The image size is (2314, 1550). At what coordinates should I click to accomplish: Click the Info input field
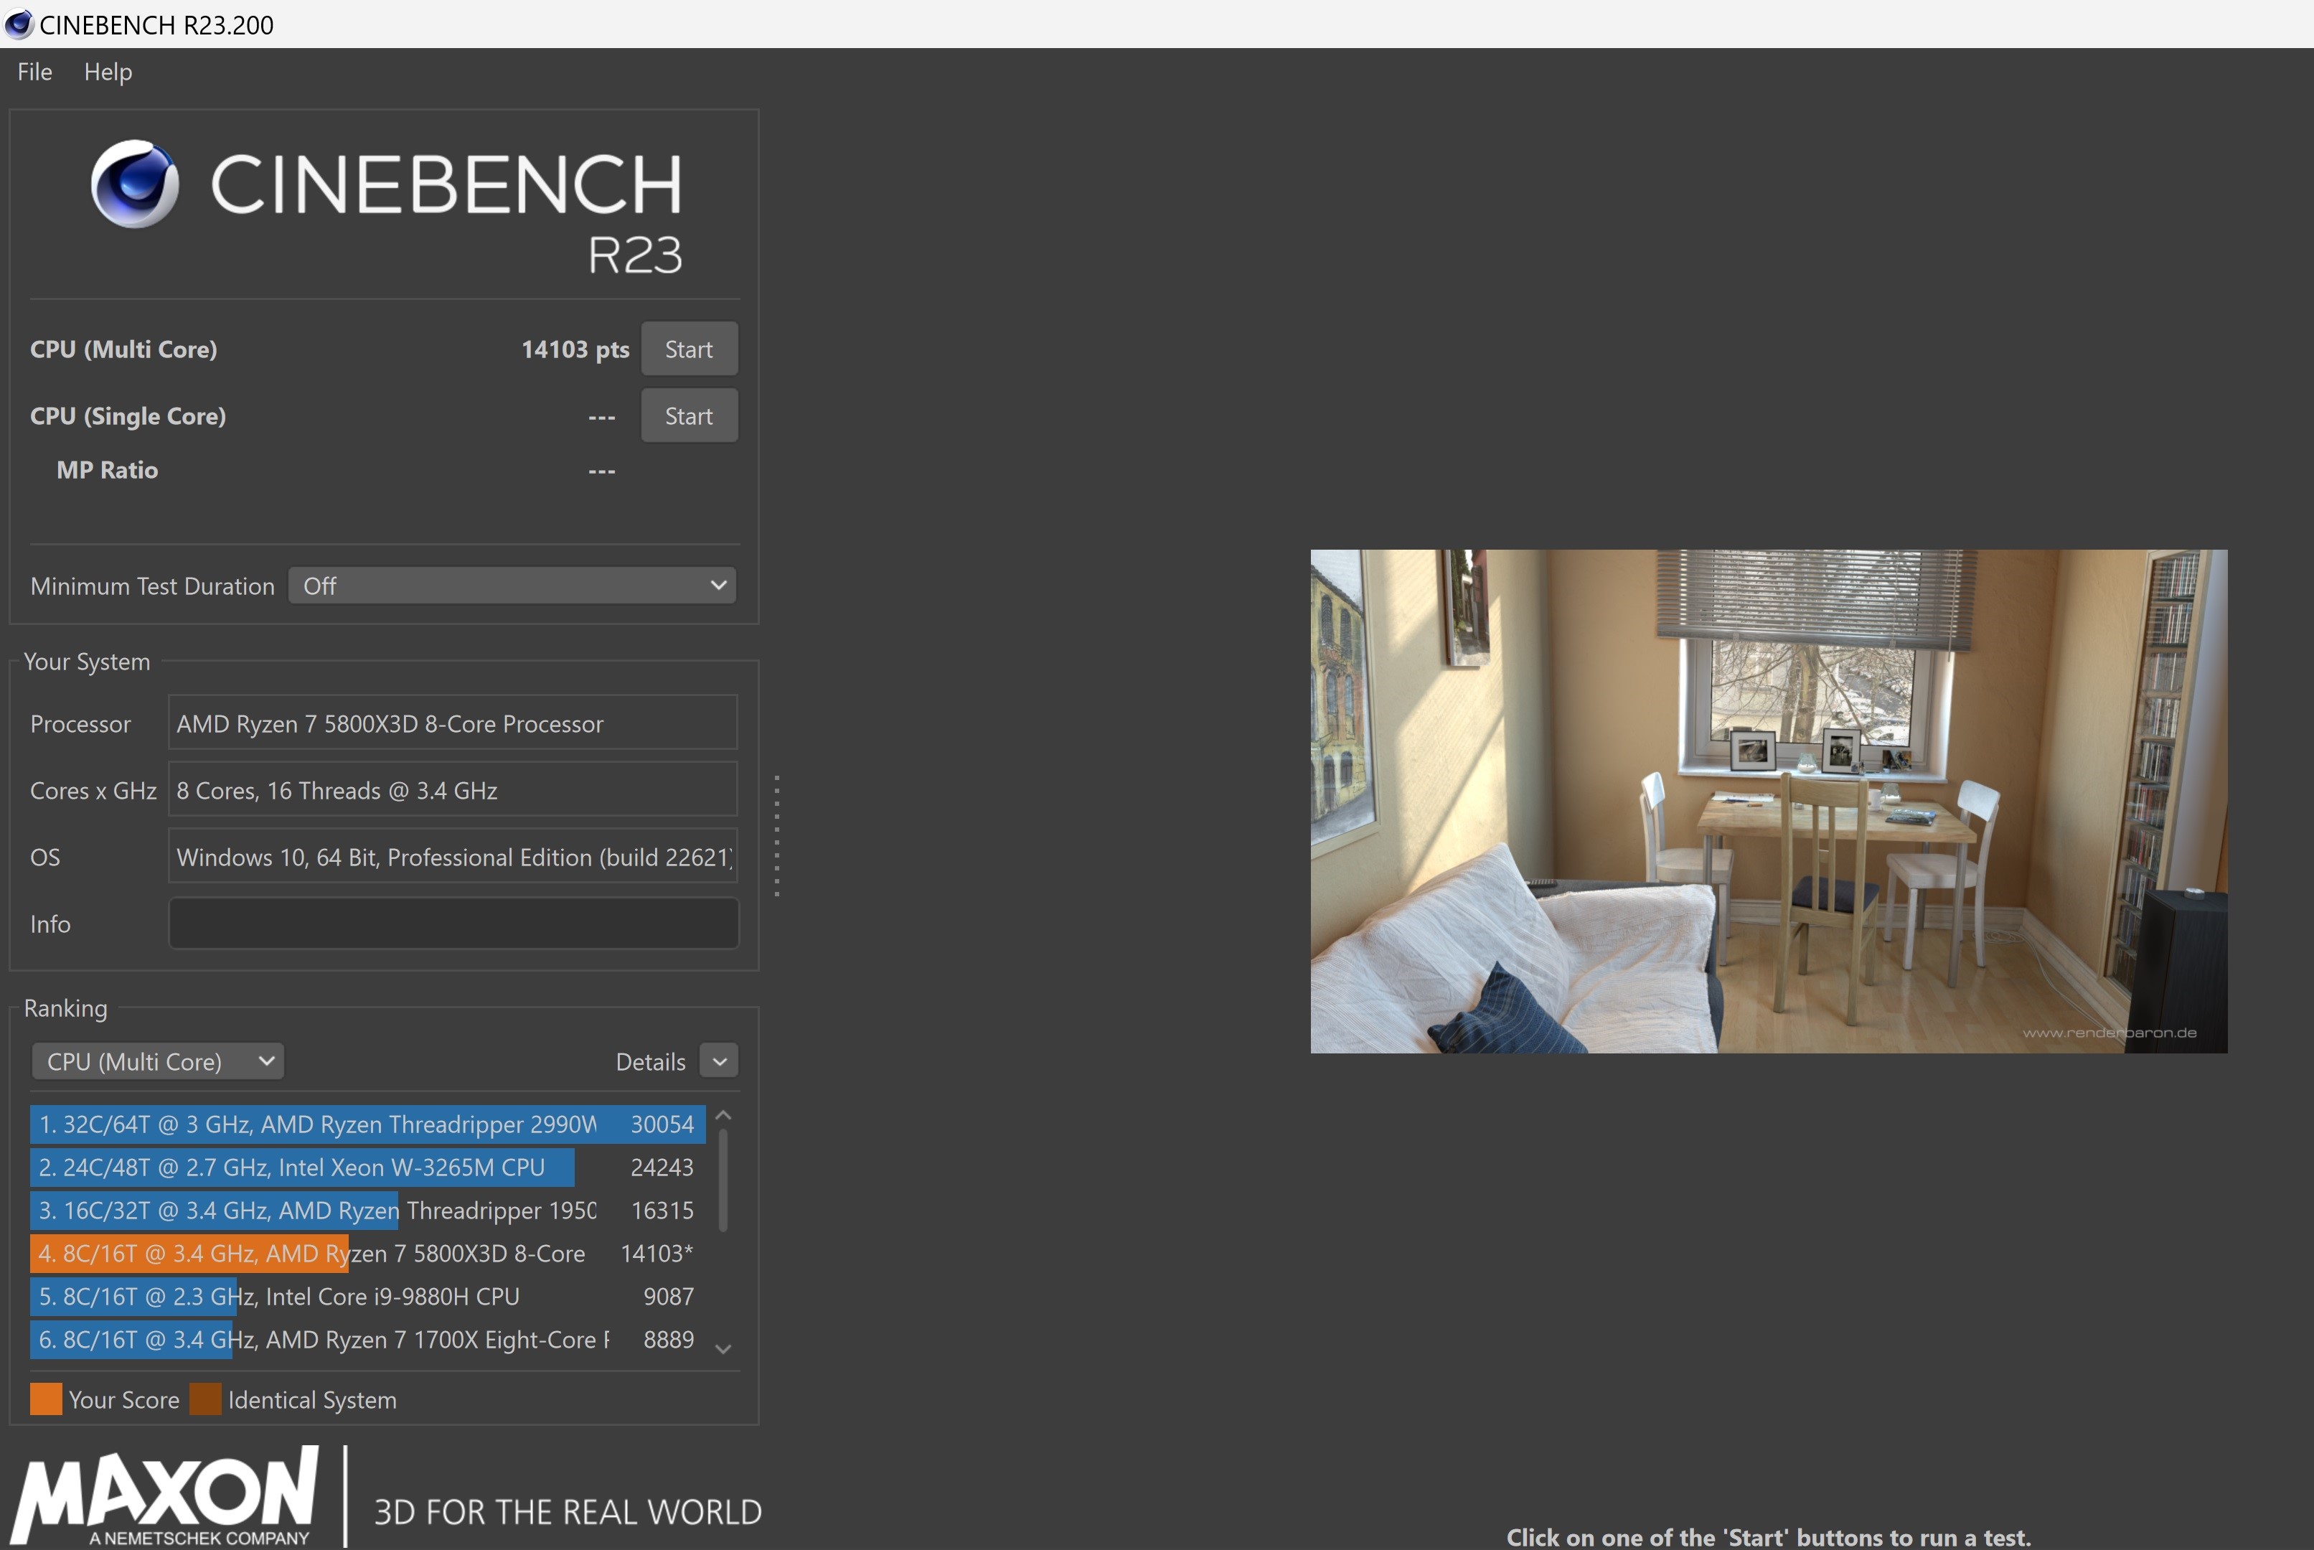pyautogui.click(x=453, y=922)
